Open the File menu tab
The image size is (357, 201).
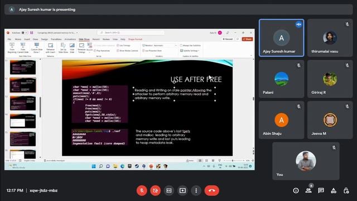pyautogui.click(x=9, y=39)
